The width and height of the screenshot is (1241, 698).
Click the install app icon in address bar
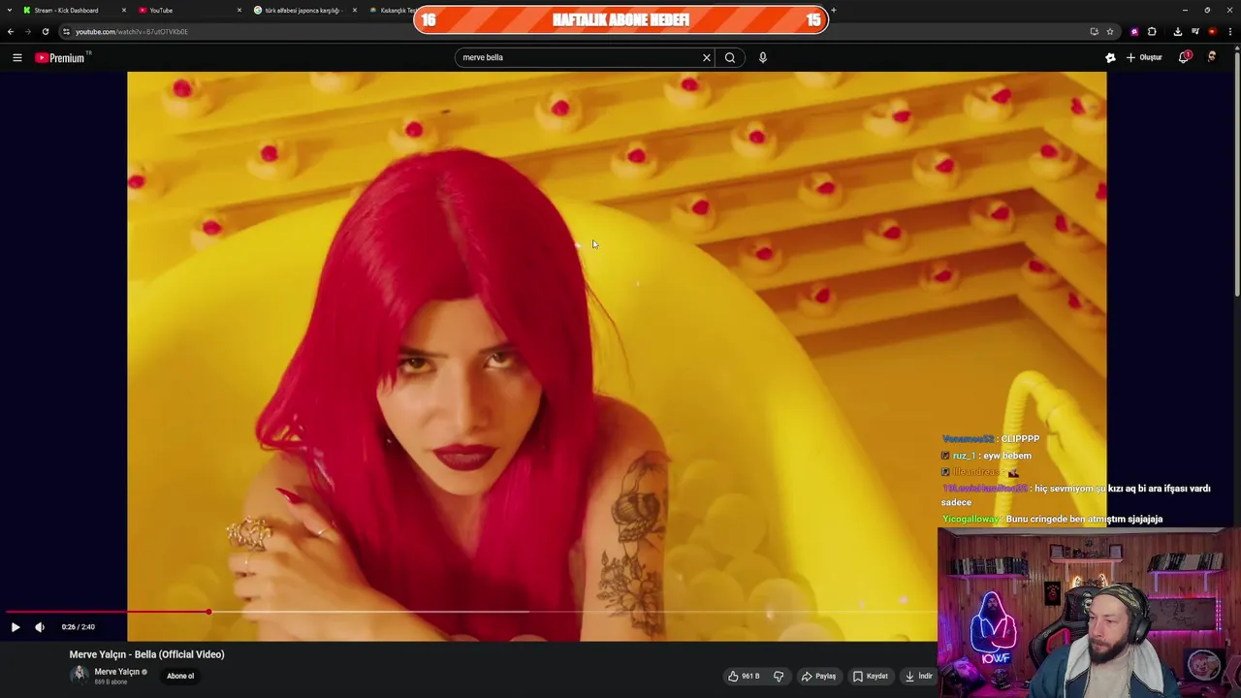(1095, 31)
